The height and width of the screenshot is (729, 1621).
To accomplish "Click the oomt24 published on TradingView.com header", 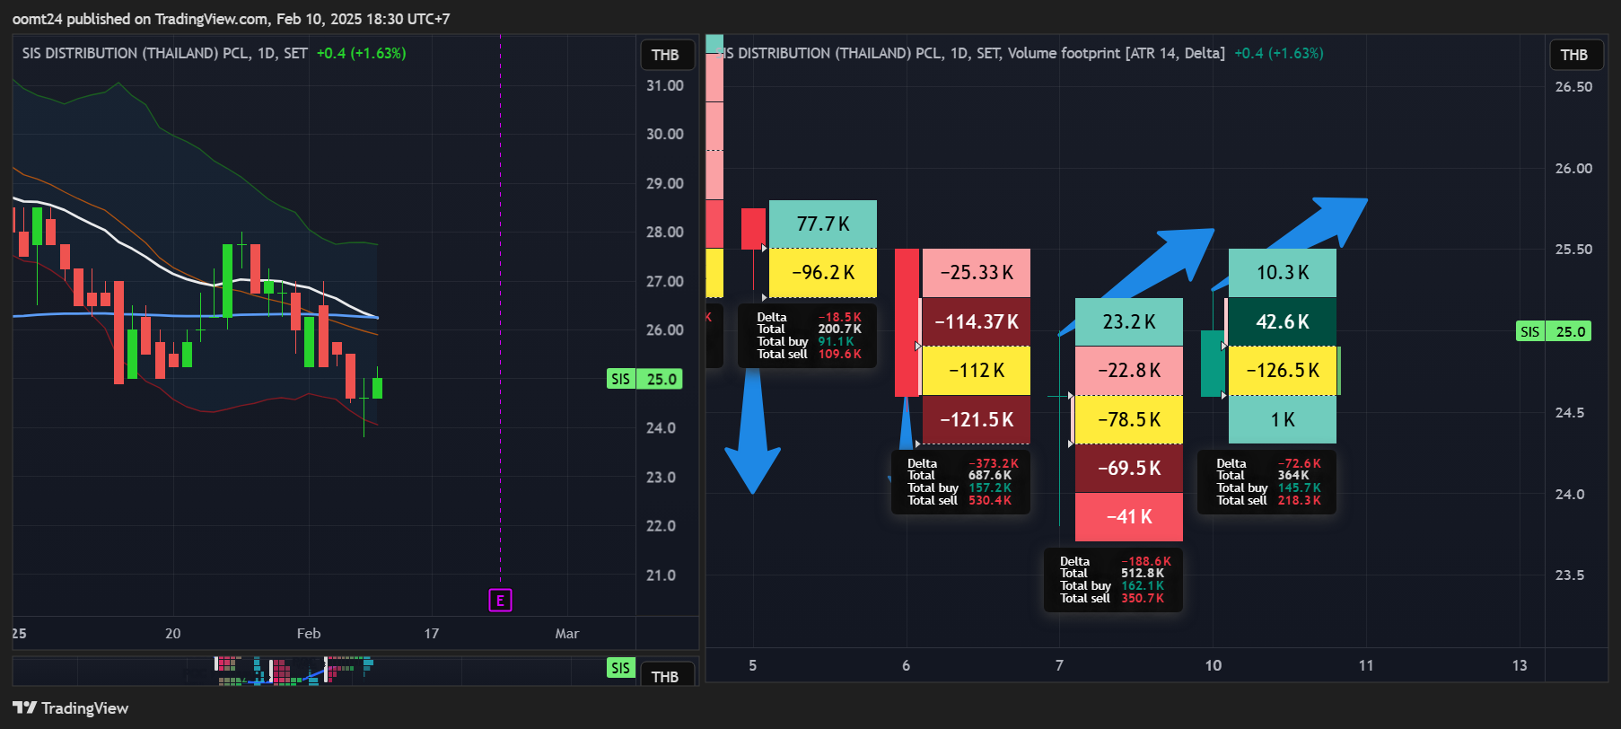I will pos(232,19).
